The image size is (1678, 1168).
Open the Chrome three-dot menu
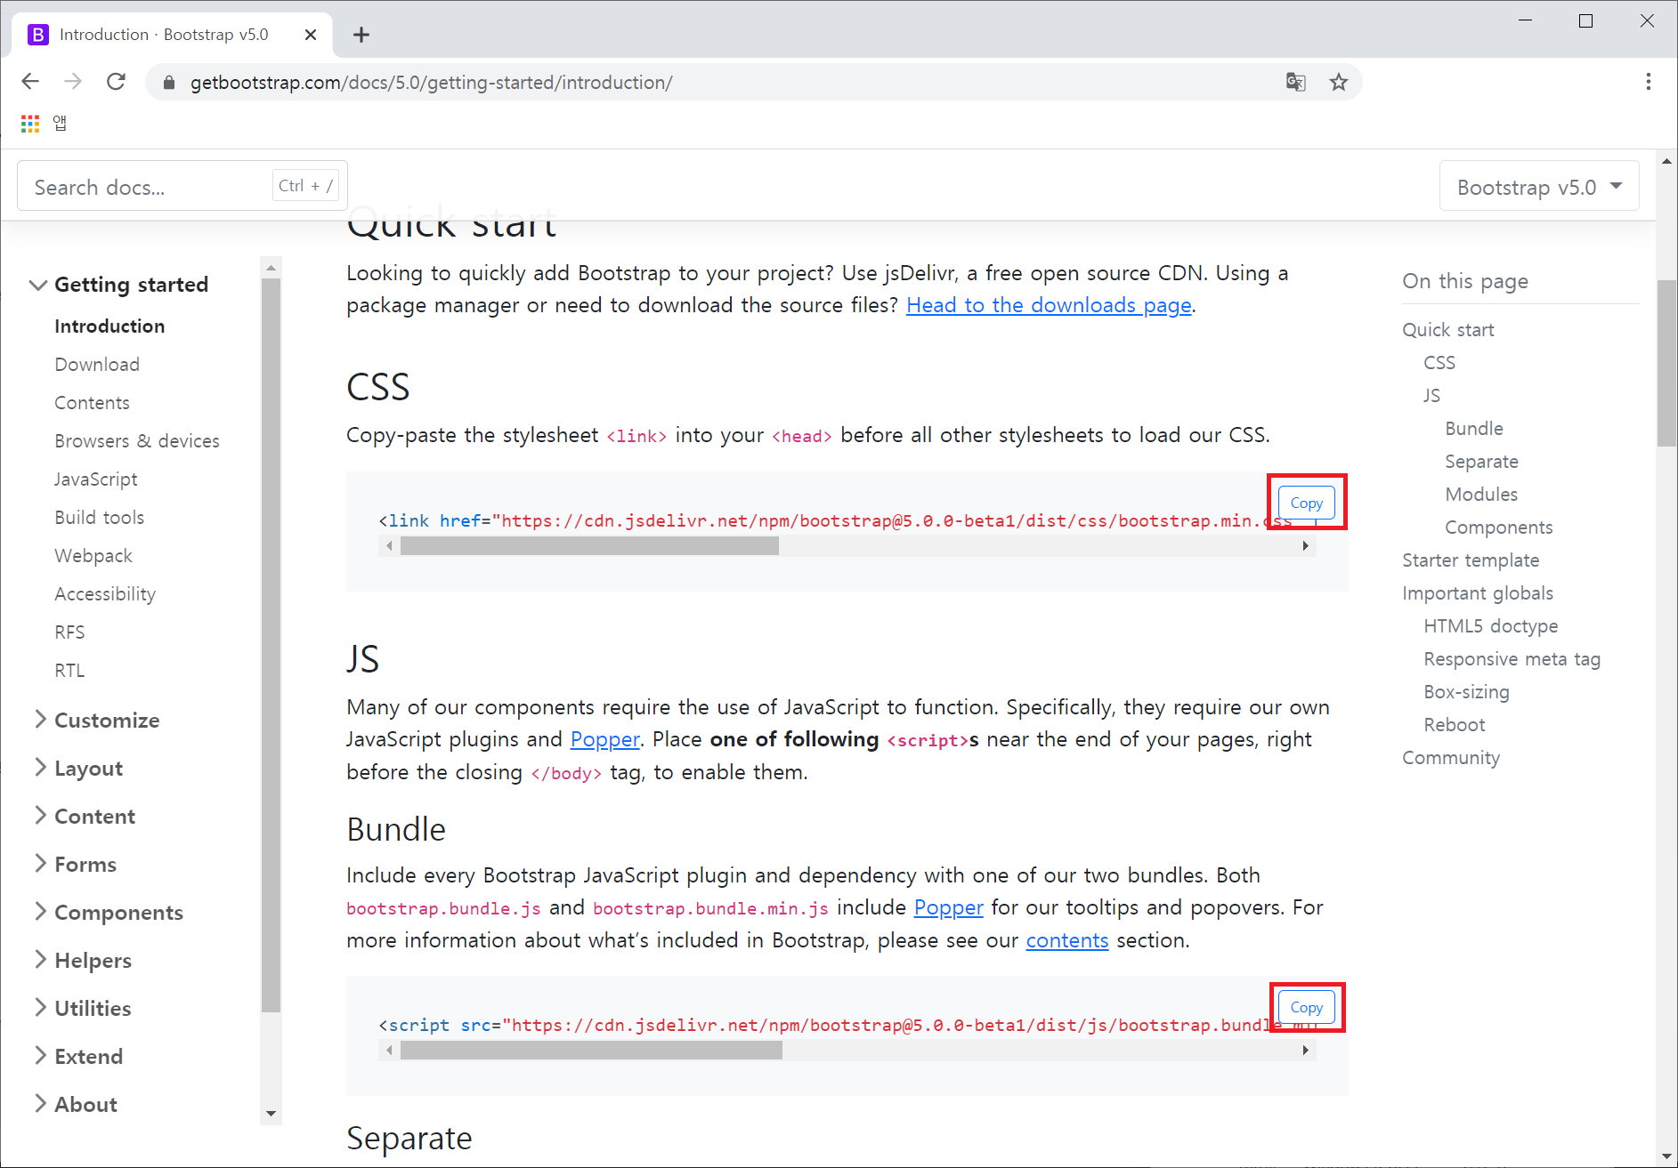[1649, 82]
